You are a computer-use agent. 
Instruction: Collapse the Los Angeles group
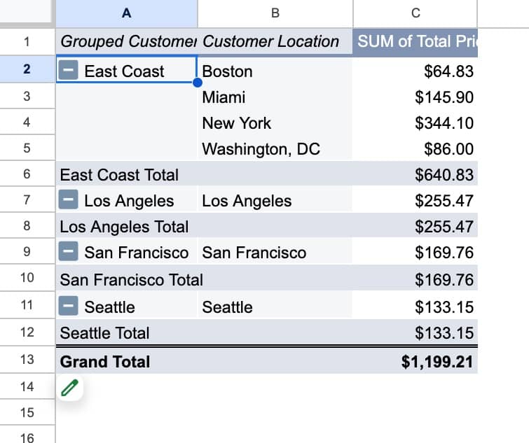(x=68, y=199)
